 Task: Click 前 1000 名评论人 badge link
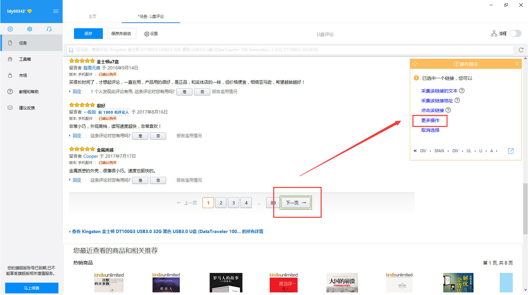pos(114,112)
